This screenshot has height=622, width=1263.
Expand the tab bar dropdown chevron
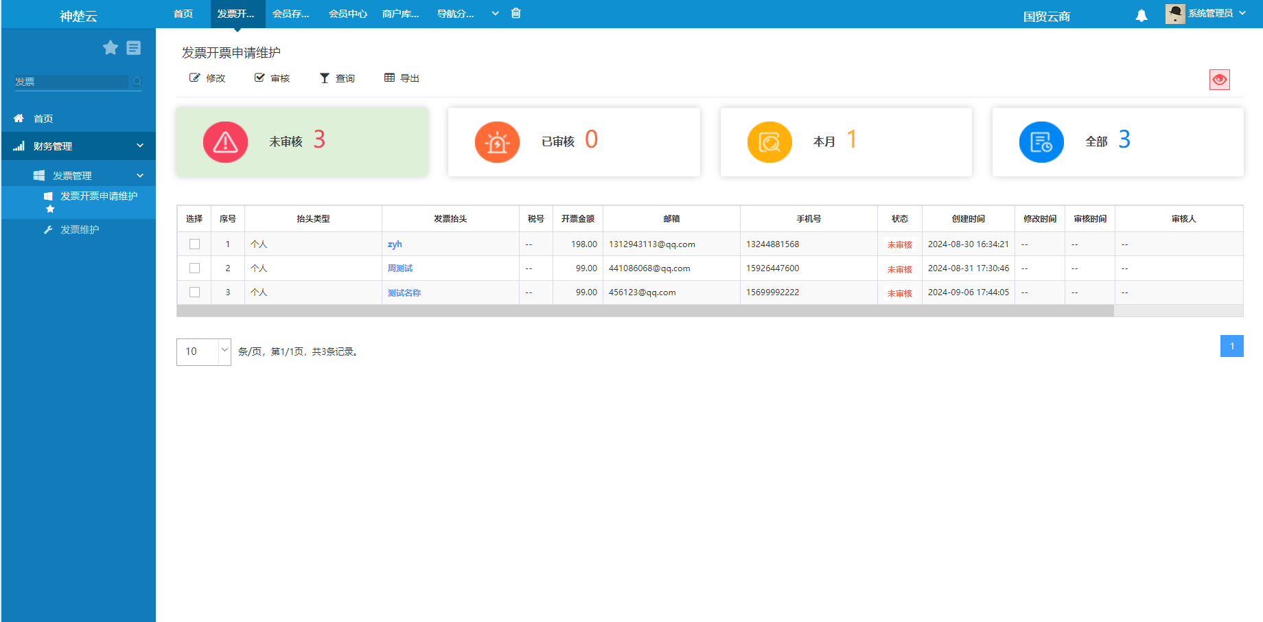point(496,13)
